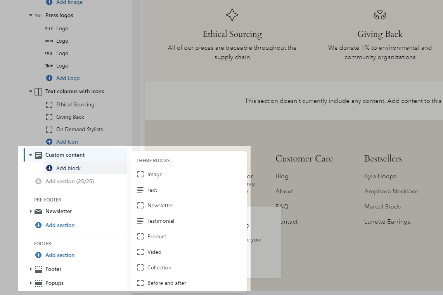Image resolution: width=443 pixels, height=295 pixels.
Task: Select the On Demand Stylists block
Action: click(x=80, y=130)
